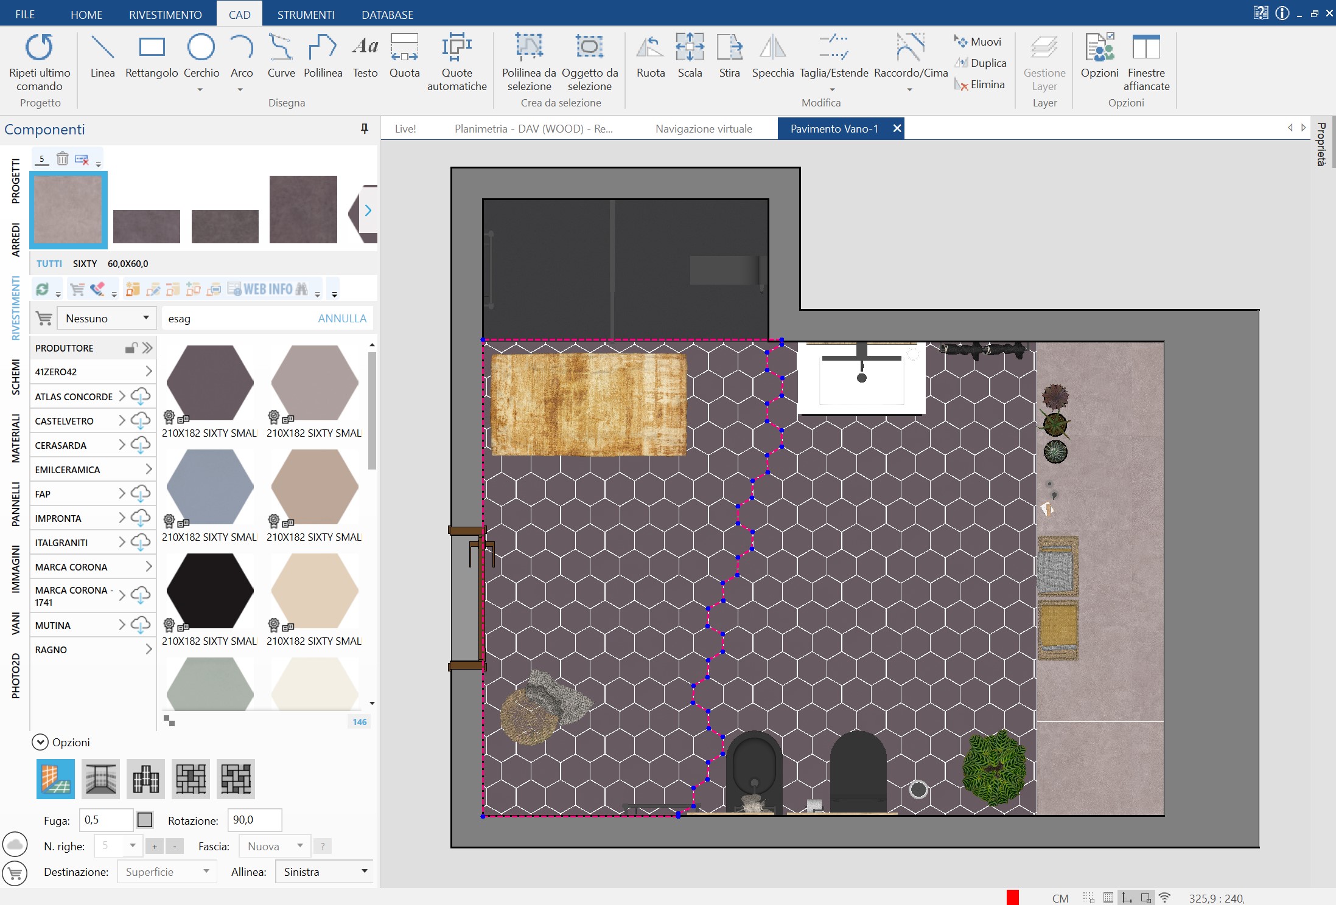Click ANNULLA to clear search

tap(342, 318)
